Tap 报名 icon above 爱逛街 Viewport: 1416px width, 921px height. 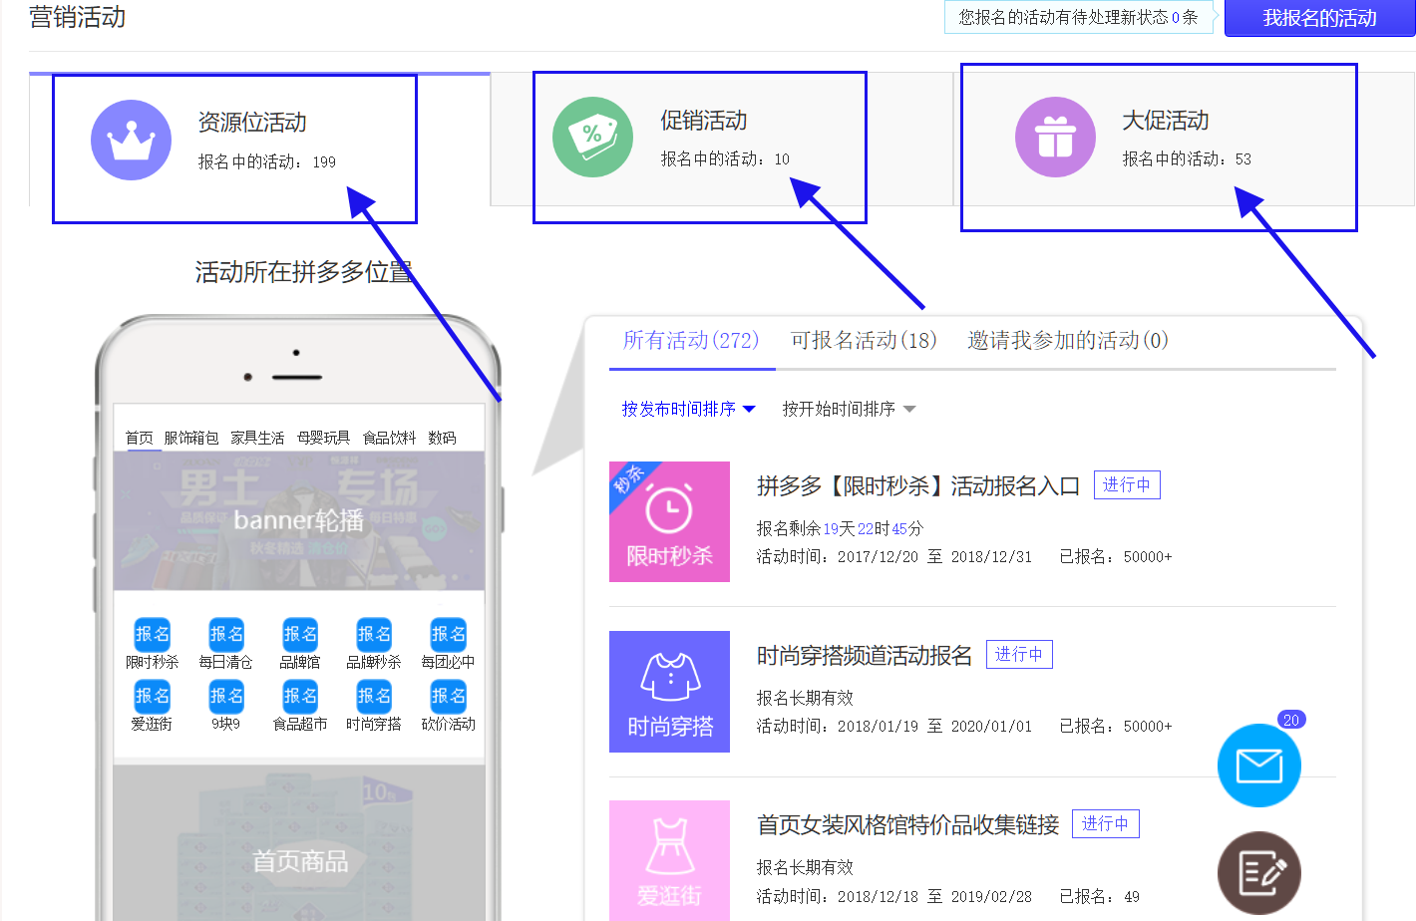153,697
